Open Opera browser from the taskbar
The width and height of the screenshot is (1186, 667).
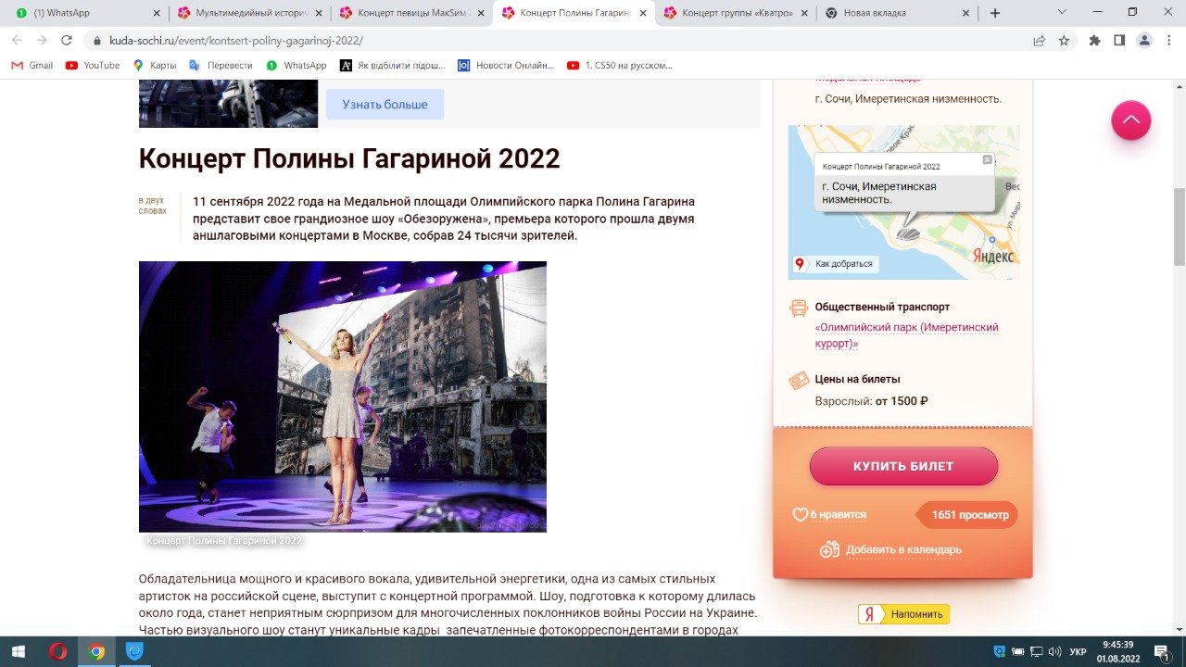pos(57,651)
